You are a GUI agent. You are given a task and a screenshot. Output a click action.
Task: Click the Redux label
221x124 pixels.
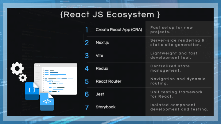pos(102,69)
